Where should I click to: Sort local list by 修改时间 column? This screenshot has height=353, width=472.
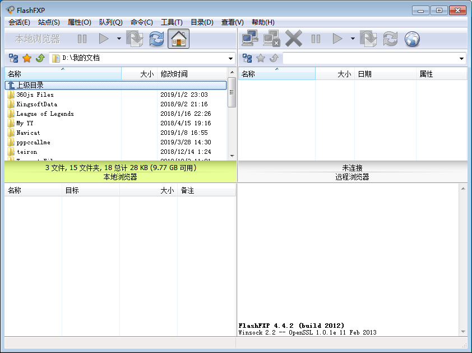(192, 74)
